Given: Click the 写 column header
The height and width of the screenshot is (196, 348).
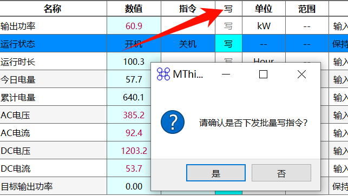Looking at the screenshot, I should point(228,9).
